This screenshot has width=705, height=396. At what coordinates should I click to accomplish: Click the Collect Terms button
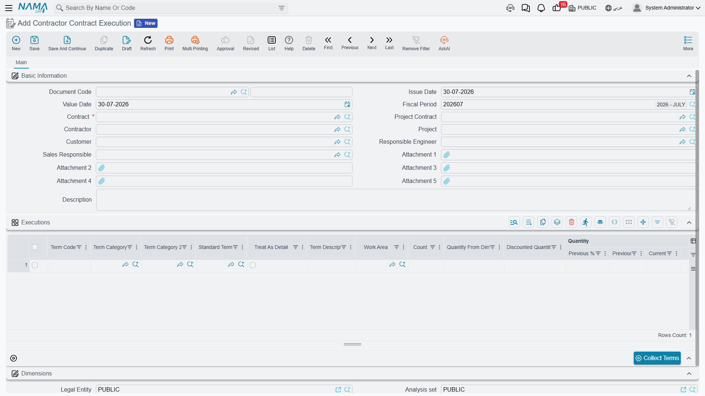(657, 358)
